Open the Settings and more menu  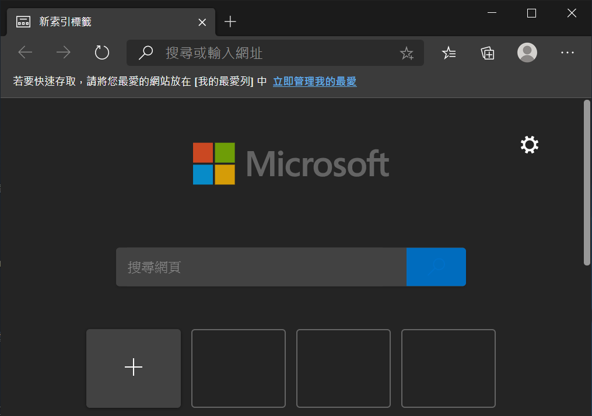pos(567,53)
